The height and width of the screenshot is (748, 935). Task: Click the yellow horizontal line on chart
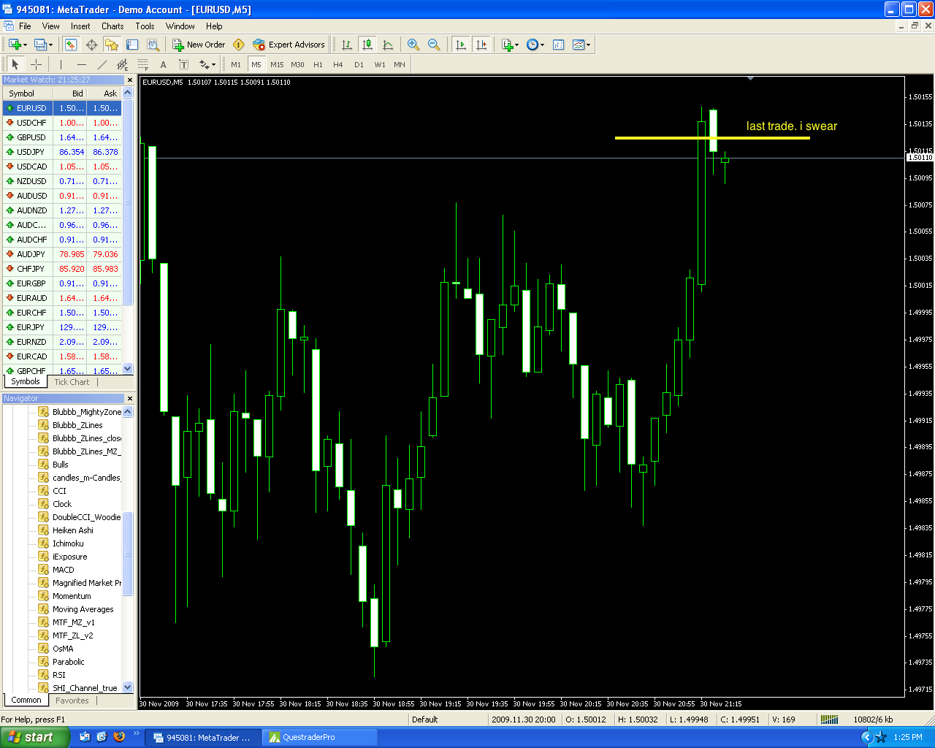pos(712,137)
